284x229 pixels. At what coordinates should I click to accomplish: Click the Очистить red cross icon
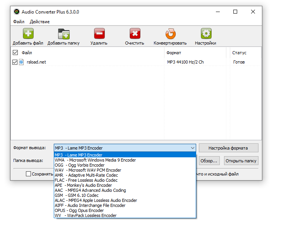(x=135, y=34)
